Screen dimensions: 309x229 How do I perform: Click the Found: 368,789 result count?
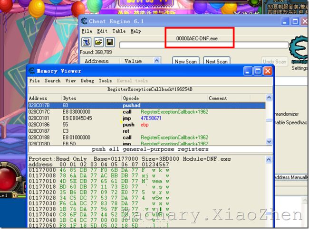[96, 52]
